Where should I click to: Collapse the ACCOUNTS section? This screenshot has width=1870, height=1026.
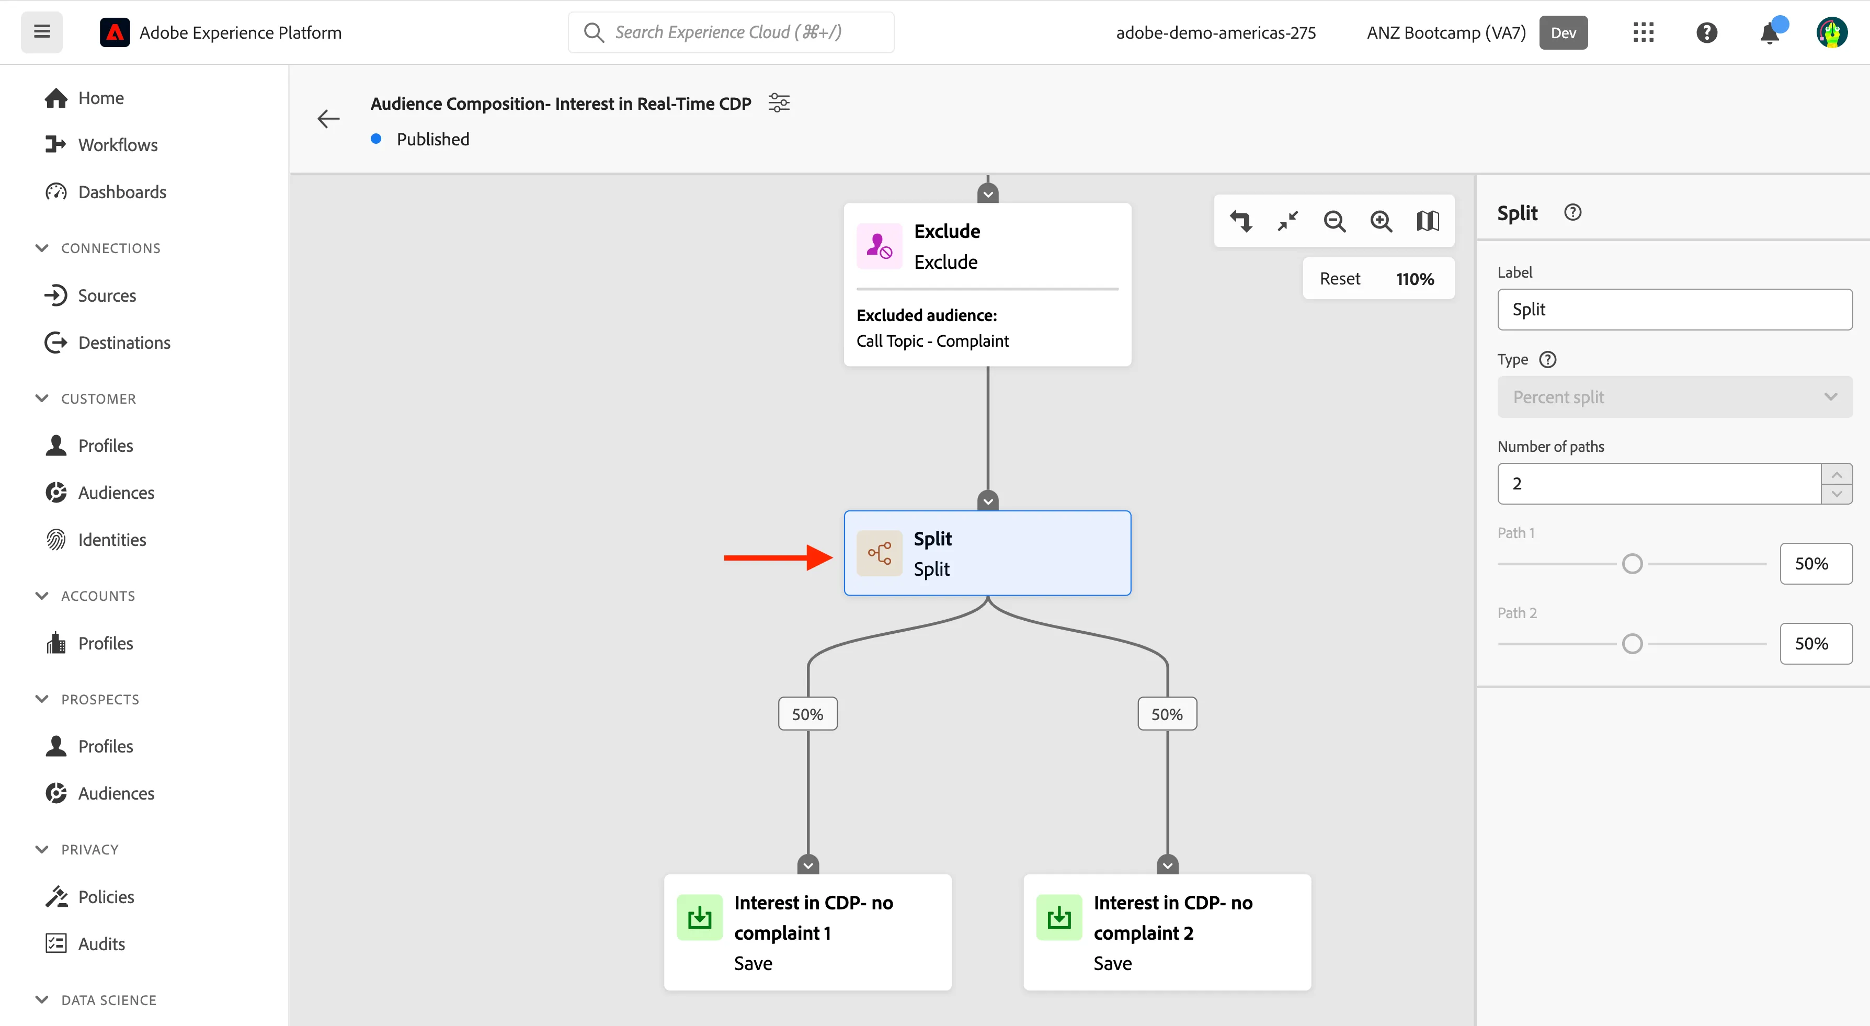[x=42, y=596]
